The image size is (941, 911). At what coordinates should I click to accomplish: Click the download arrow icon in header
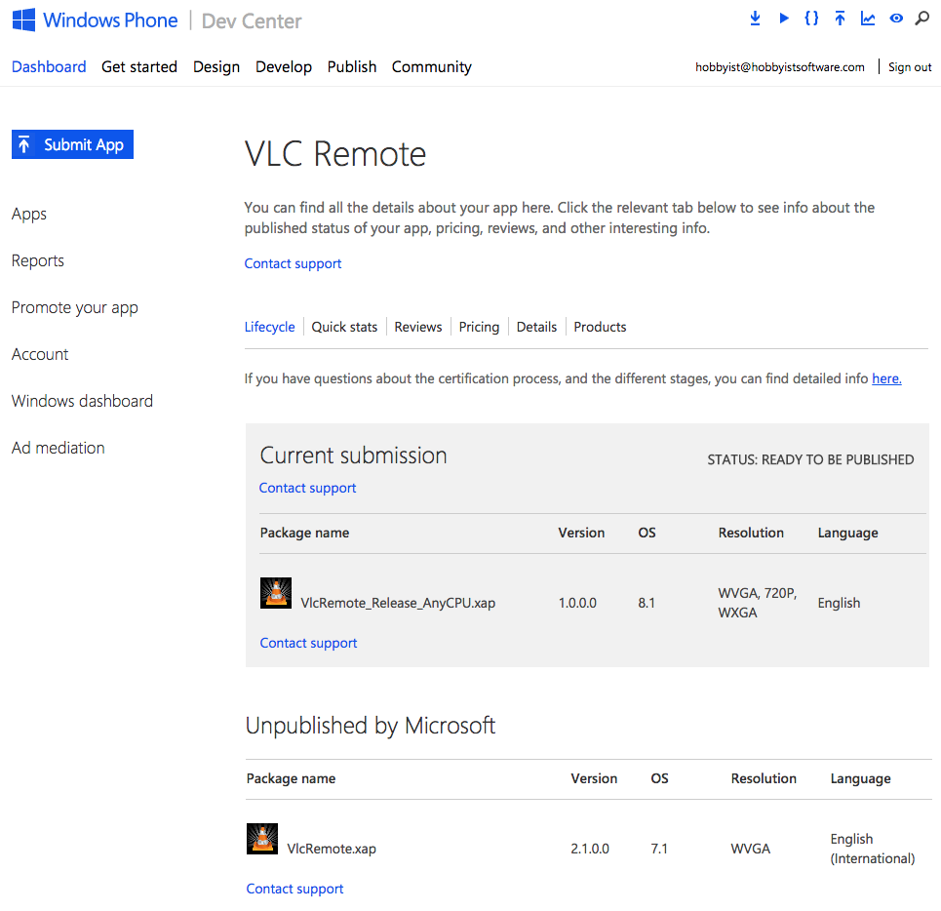point(755,18)
